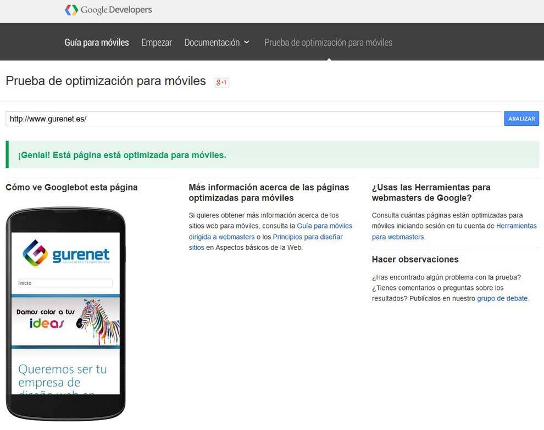Click the Google +1 share icon

click(221, 82)
